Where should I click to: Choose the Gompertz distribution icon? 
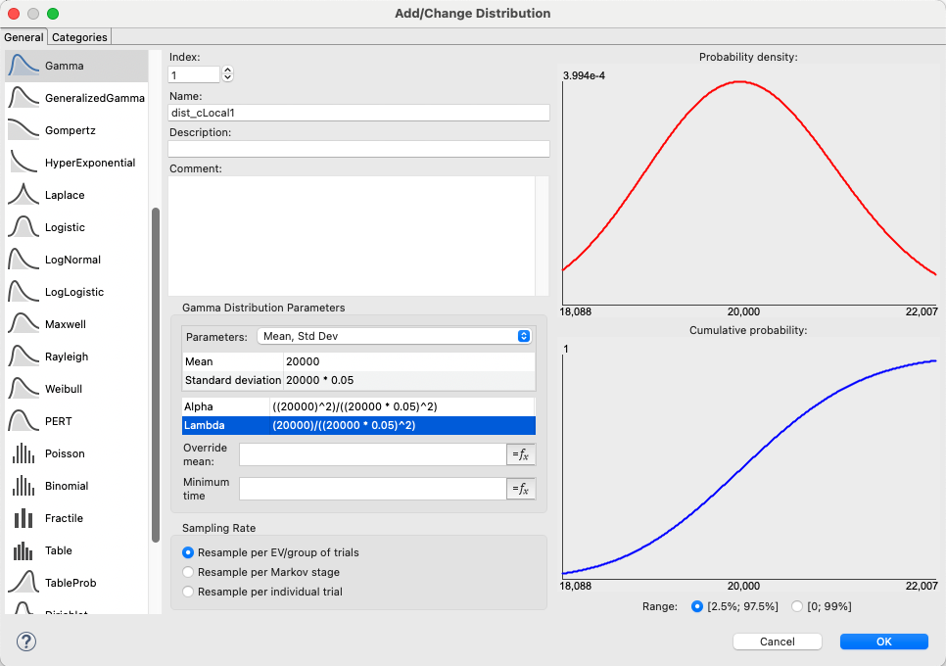(23, 130)
